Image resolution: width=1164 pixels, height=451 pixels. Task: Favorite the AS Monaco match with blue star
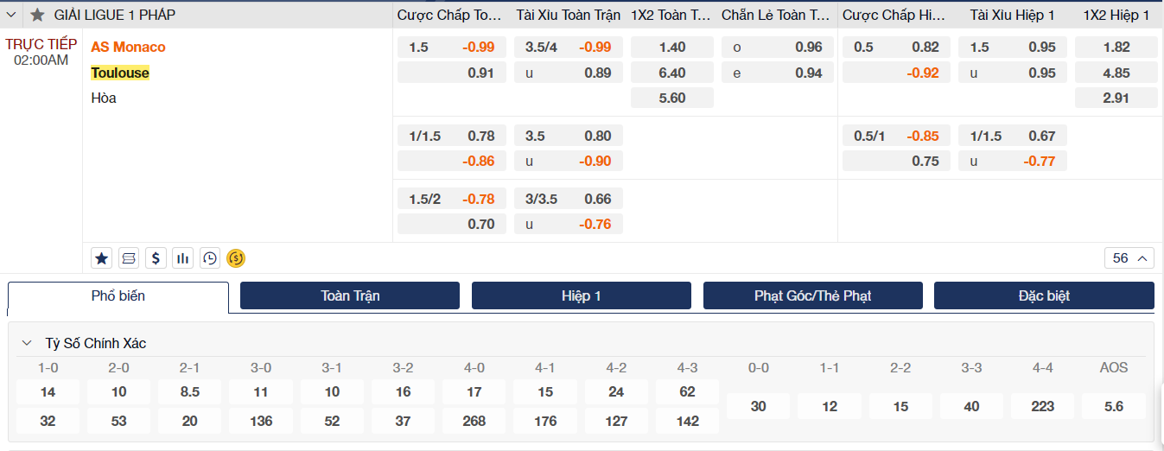(x=102, y=257)
